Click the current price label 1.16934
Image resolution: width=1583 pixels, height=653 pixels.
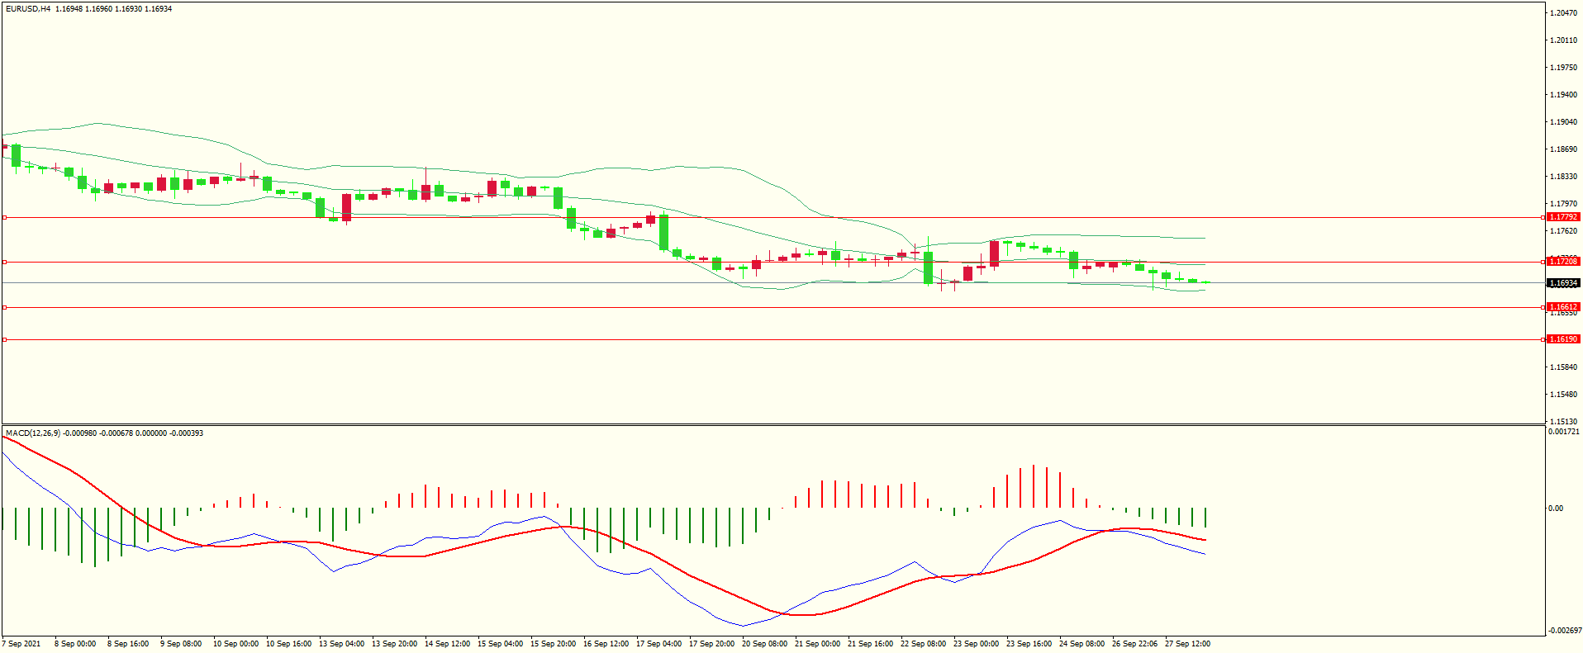click(1563, 283)
